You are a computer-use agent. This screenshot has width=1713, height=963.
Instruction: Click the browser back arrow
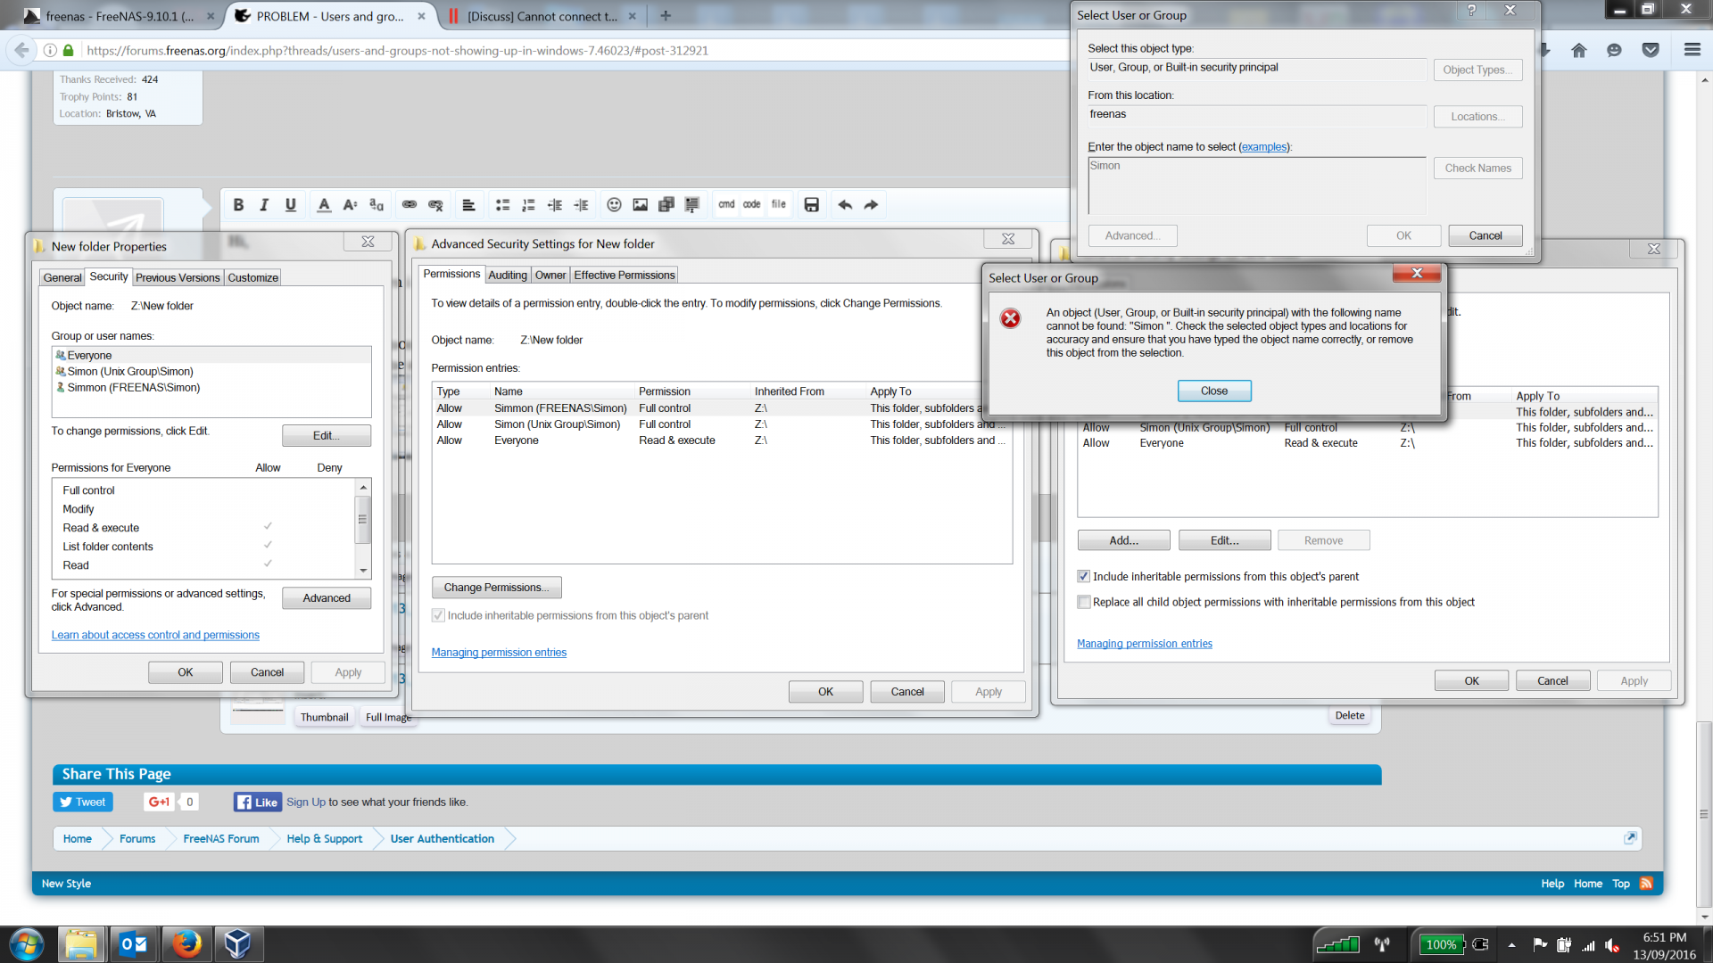[x=21, y=50]
